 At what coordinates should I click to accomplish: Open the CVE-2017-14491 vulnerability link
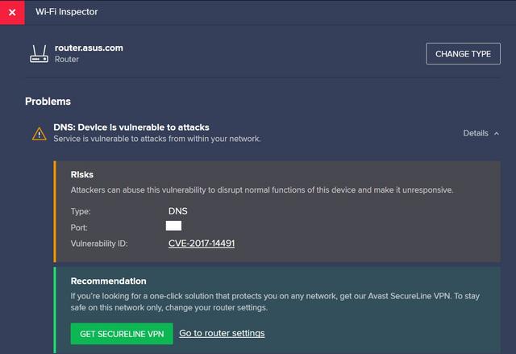click(x=202, y=244)
